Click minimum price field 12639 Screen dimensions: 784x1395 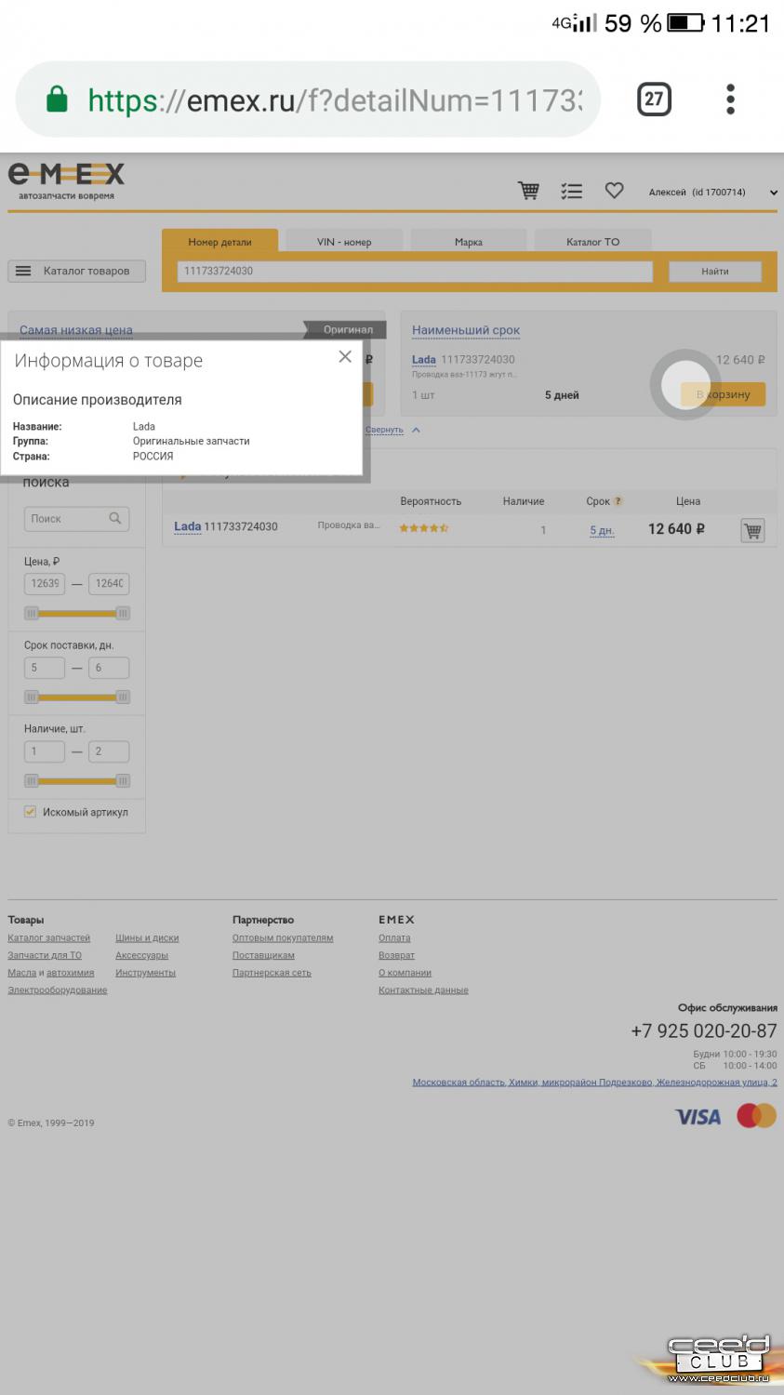45,584
